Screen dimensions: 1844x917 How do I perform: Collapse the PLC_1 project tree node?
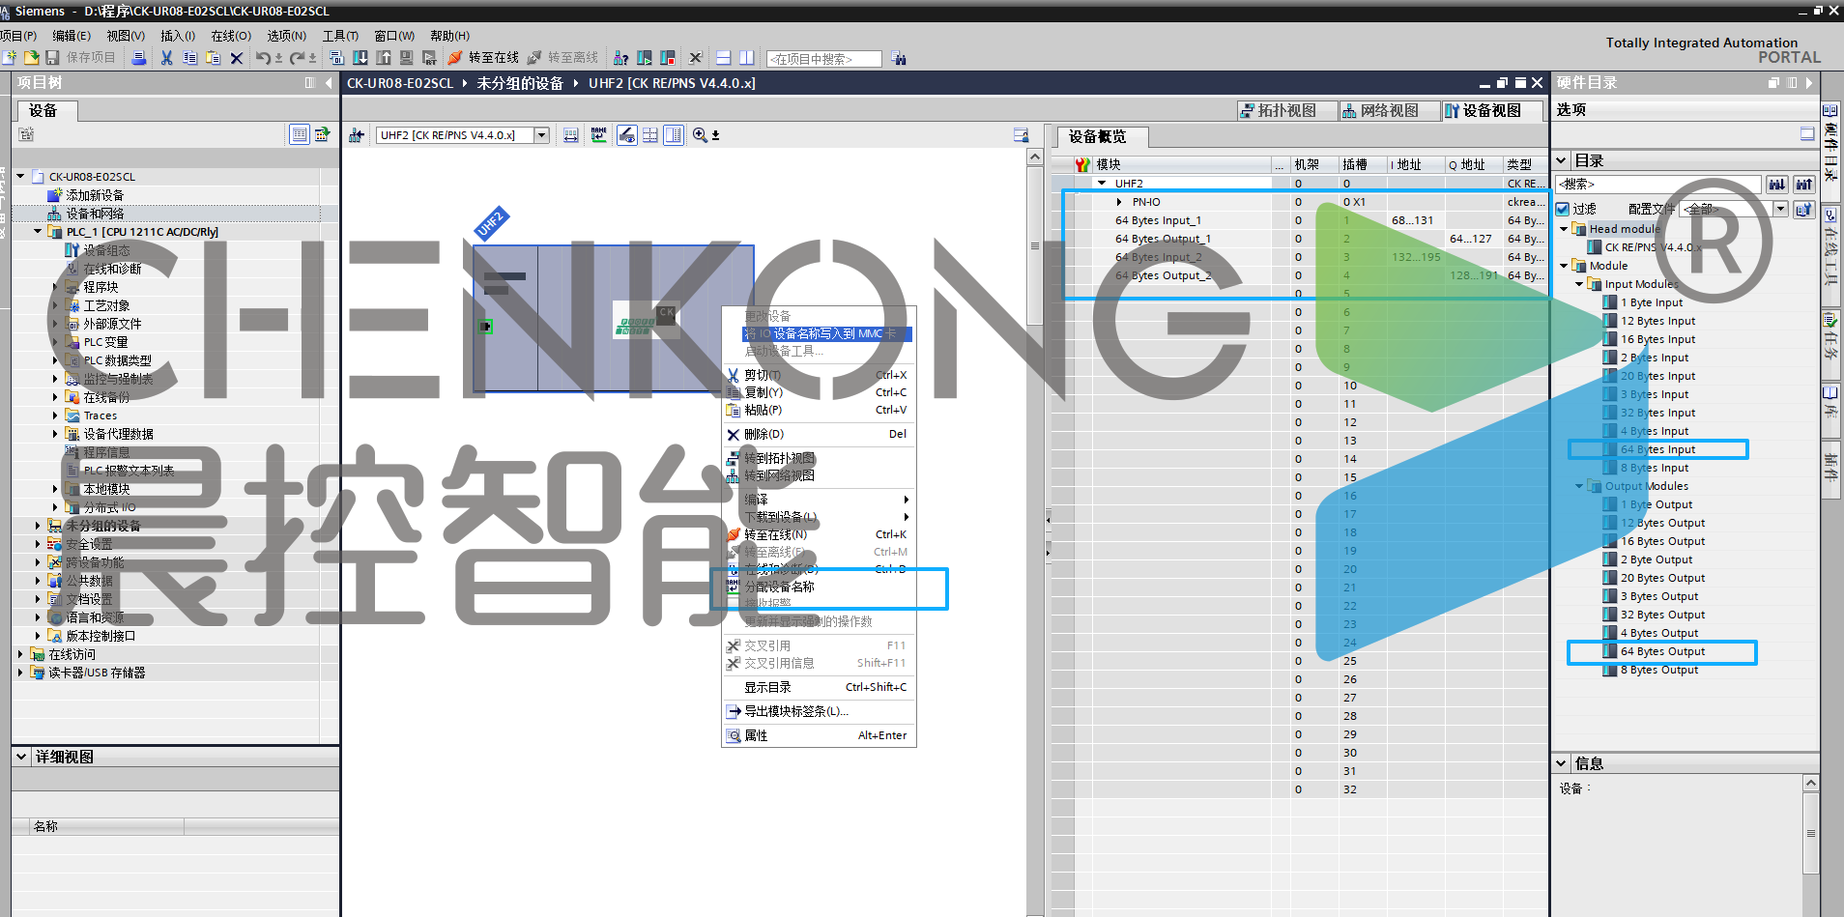pyautogui.click(x=38, y=232)
